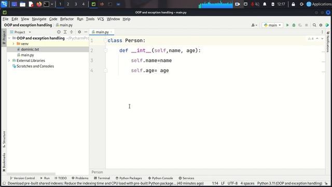Expand External Libraries node

tap(9, 61)
